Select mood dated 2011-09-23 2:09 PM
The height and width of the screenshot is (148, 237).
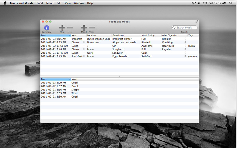tap(53, 83)
